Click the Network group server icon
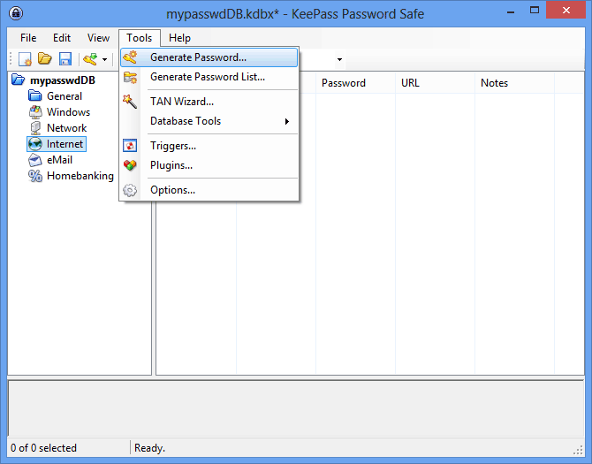592x464 pixels. [x=35, y=128]
